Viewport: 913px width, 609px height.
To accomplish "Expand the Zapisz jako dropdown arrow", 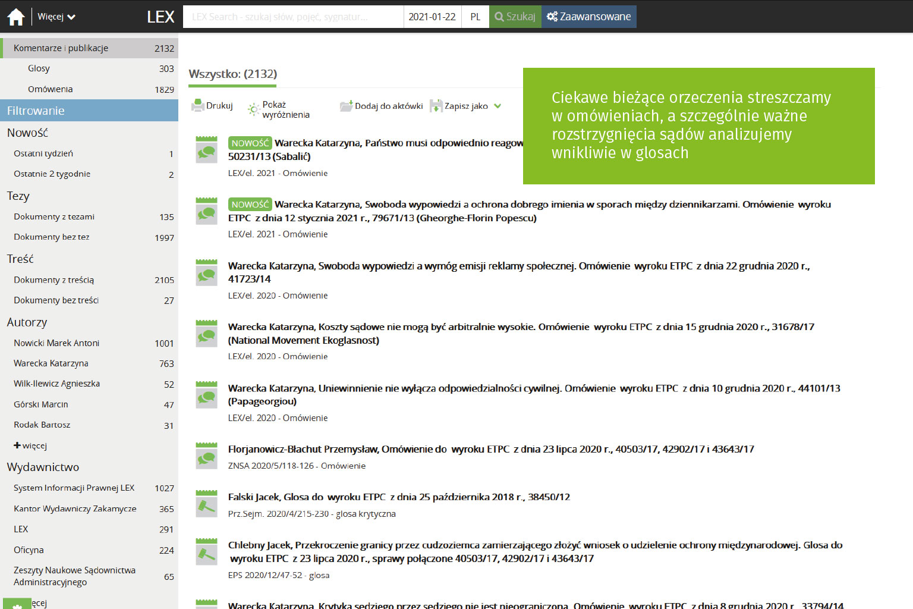I will [x=498, y=106].
